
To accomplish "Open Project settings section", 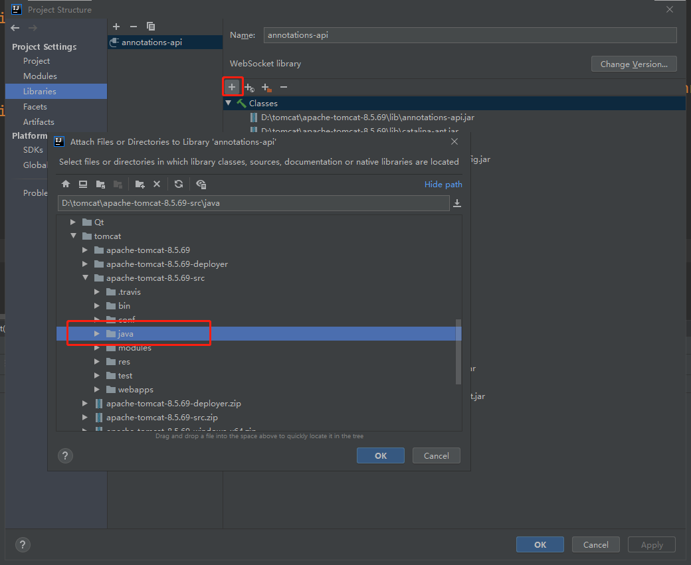I will pos(37,61).
